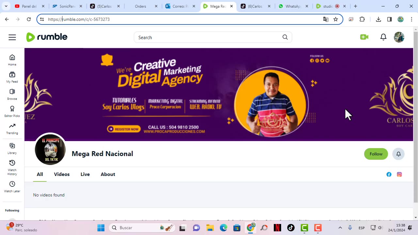Open the browser extensions puzzle icon
The image size is (418, 235).
click(x=362, y=19)
